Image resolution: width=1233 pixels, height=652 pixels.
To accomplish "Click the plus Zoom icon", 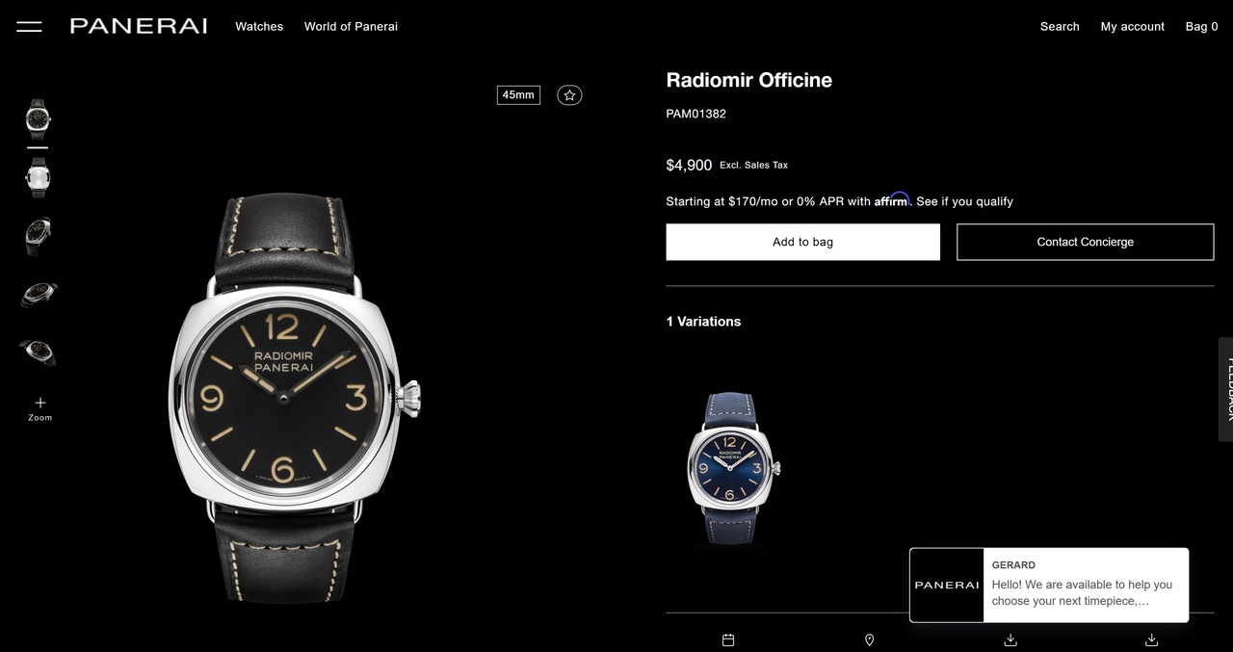I will point(40,408).
